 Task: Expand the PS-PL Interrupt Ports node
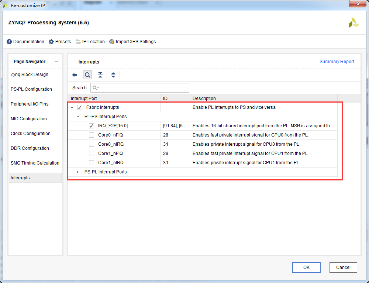pyautogui.click(x=77, y=172)
